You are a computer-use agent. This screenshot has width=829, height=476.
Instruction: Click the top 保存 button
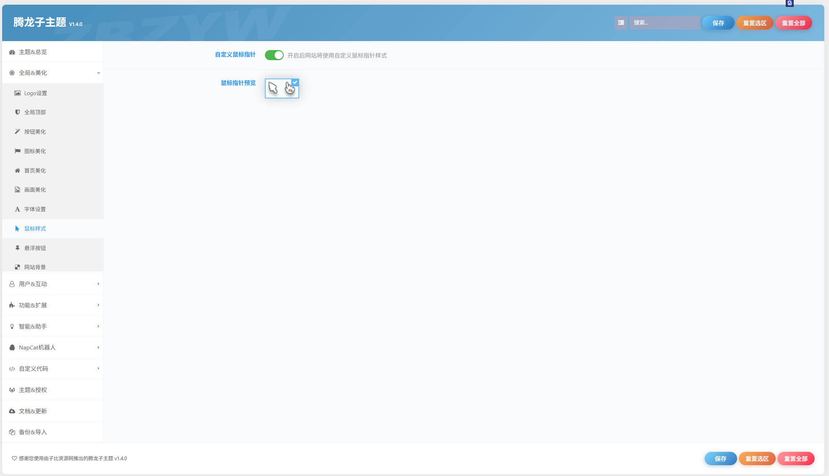click(x=718, y=23)
